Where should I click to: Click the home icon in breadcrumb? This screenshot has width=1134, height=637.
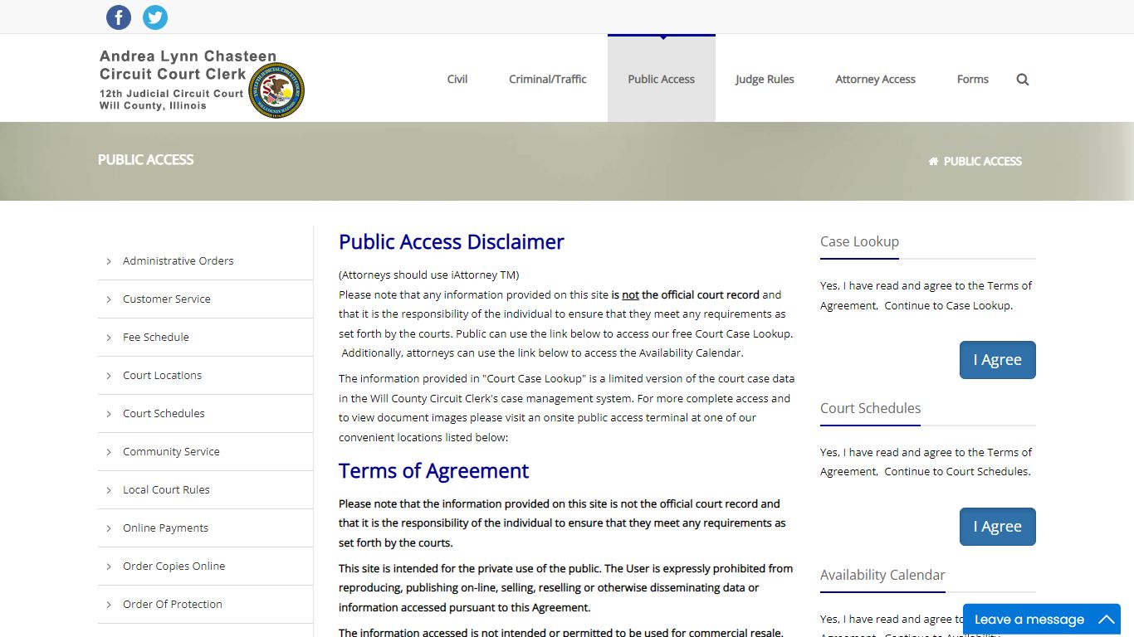pos(933,161)
